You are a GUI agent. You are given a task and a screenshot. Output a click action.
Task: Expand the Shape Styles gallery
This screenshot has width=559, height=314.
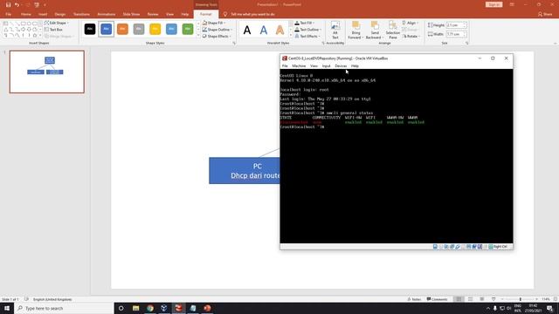pos(198,36)
